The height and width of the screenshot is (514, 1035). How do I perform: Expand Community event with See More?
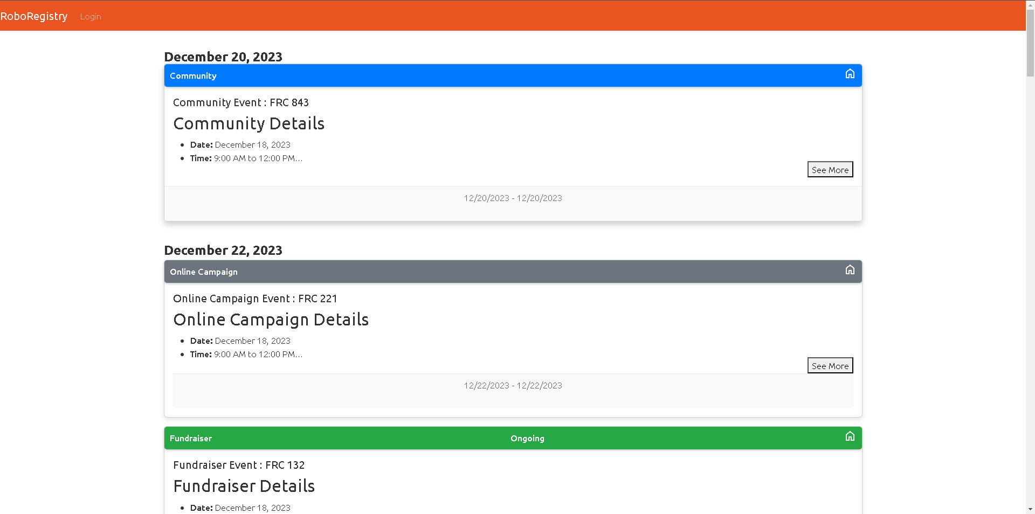tap(830, 170)
